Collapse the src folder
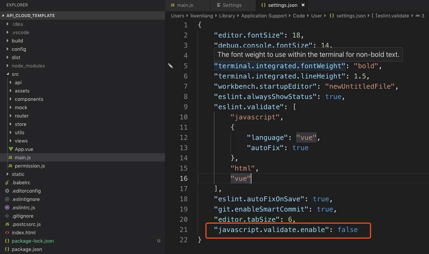 point(8,74)
